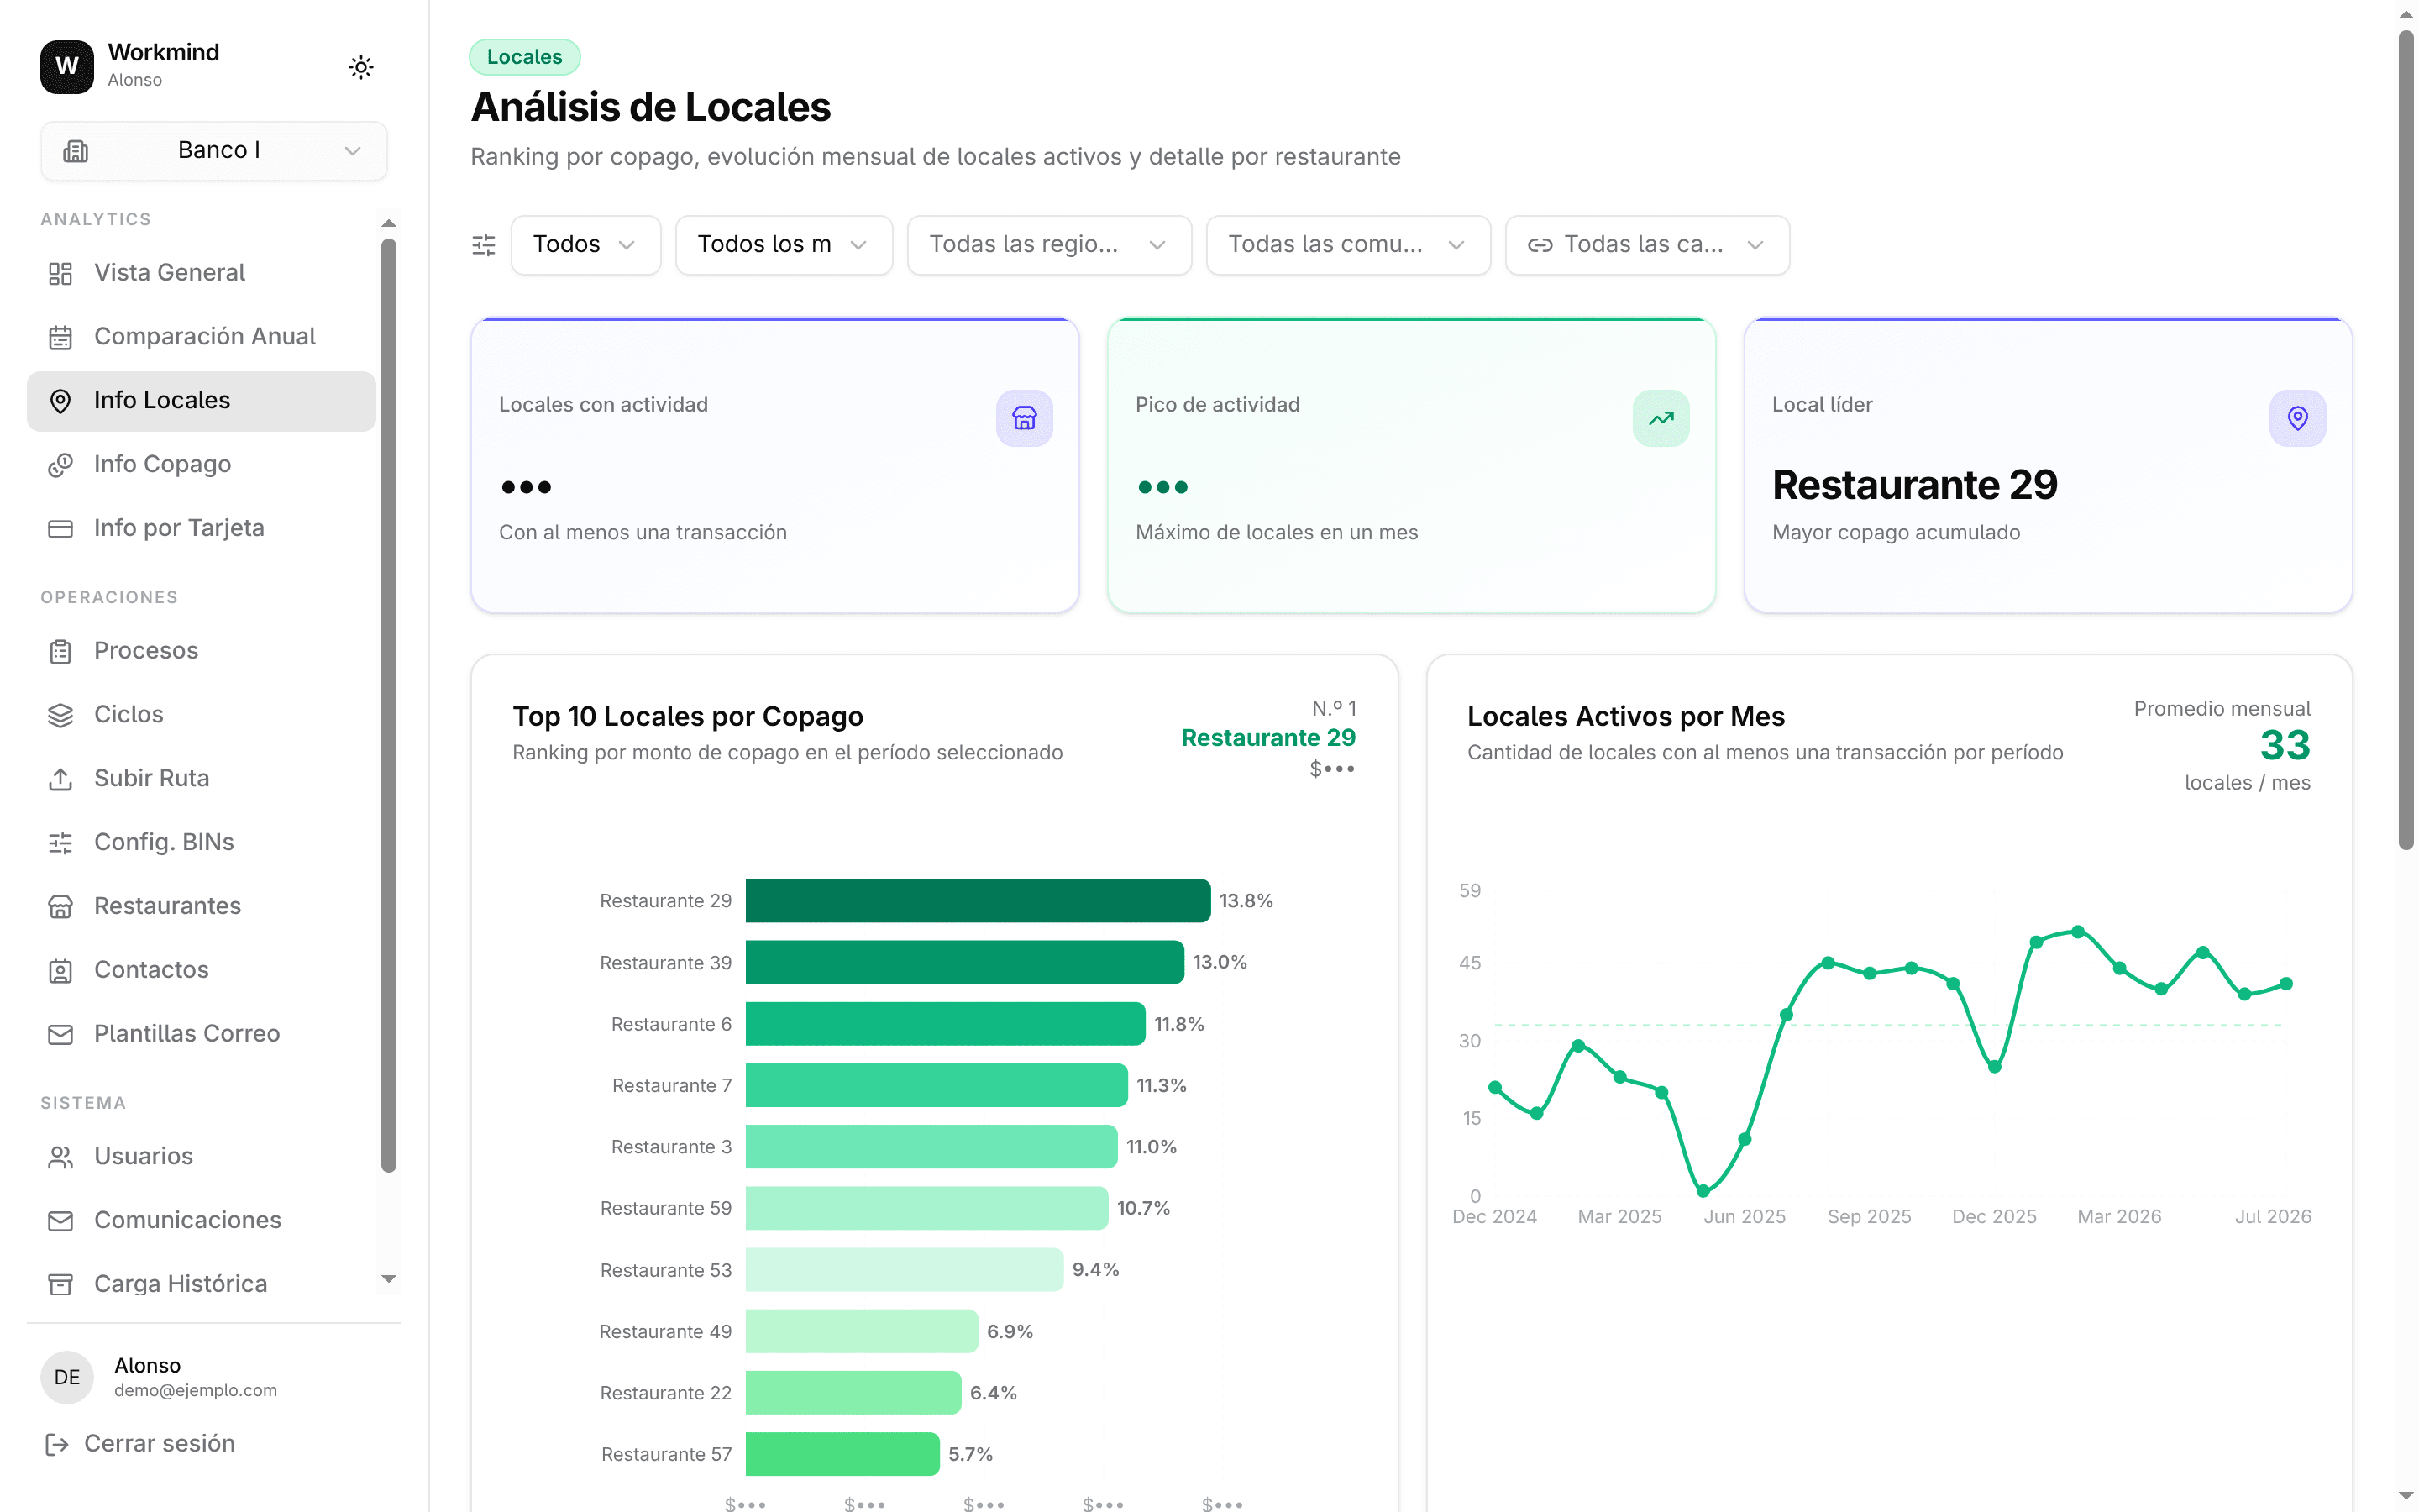Image resolution: width=2419 pixels, height=1512 pixels.
Task: Click the Contactos contact book icon
Action: point(61,971)
